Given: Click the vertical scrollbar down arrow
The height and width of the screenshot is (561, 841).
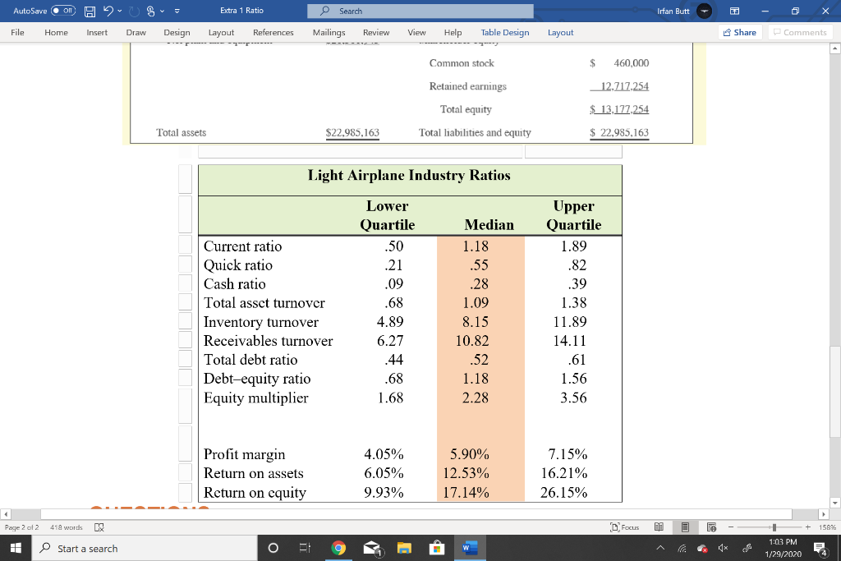Looking at the screenshot, I should 834,503.
